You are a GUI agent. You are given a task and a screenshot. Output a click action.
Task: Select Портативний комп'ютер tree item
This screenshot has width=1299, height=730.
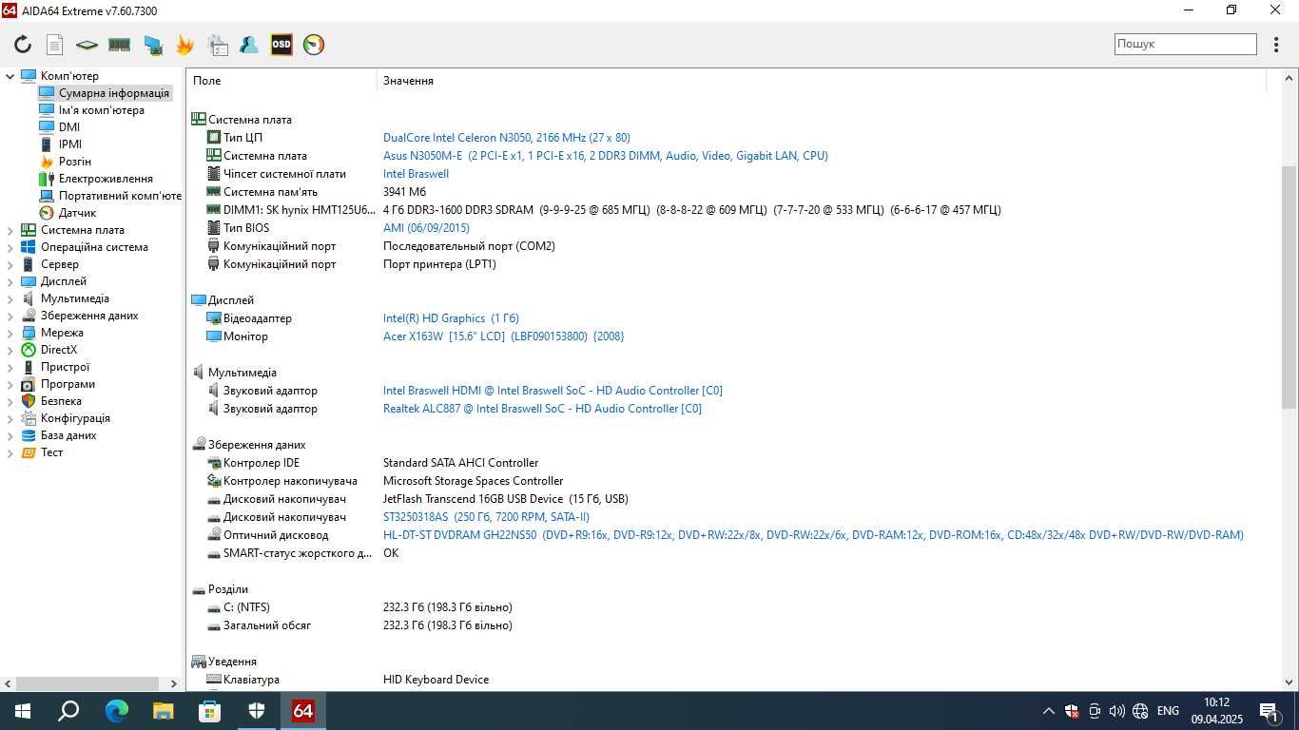pyautogui.click(x=120, y=196)
